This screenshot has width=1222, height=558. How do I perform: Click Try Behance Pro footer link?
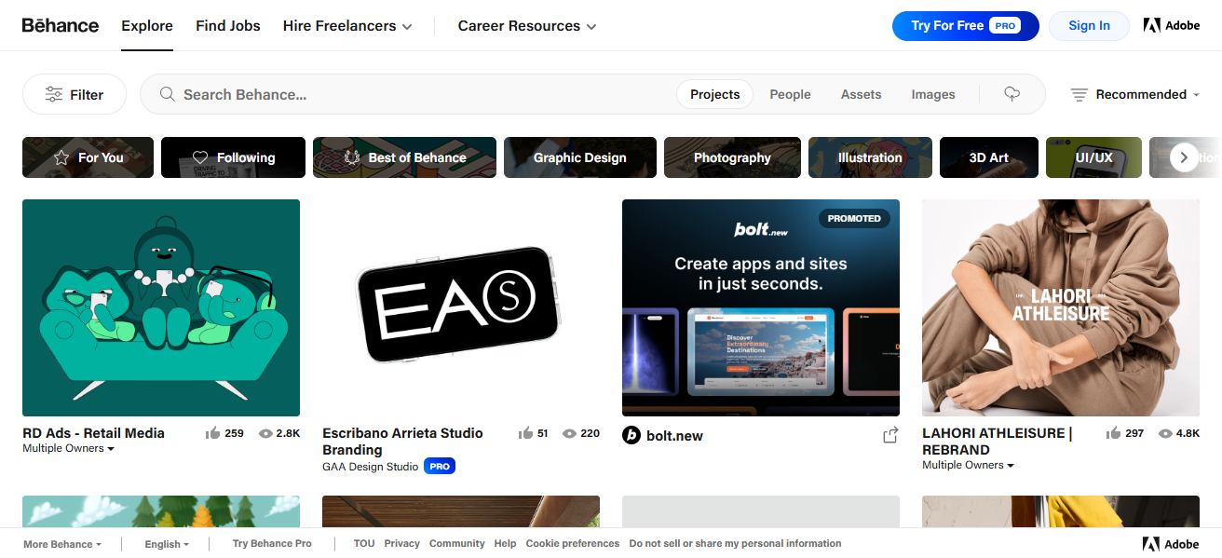(x=272, y=543)
